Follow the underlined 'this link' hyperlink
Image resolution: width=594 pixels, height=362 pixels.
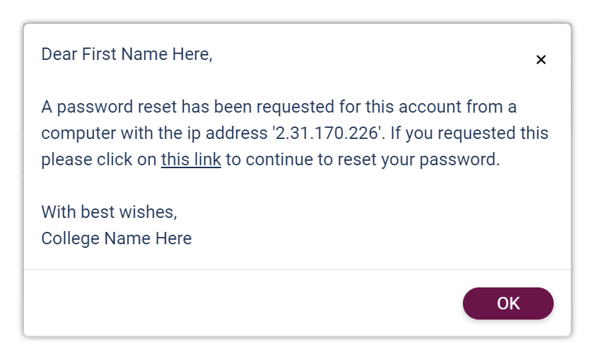coord(191,159)
